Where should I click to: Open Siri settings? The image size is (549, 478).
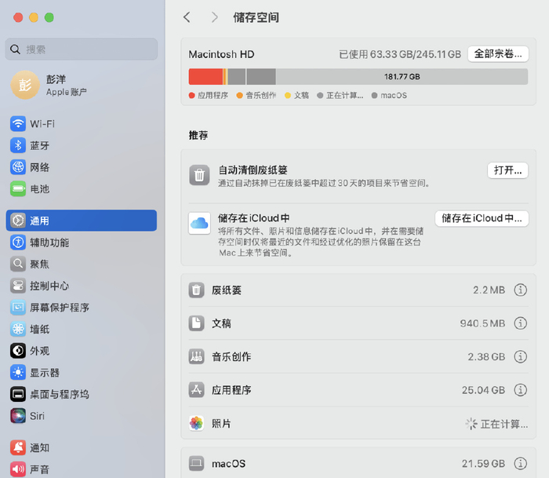point(82,416)
